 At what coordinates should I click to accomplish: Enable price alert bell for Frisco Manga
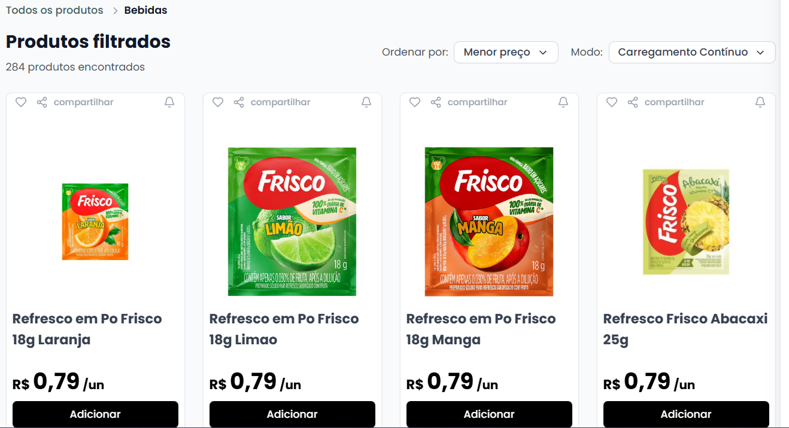click(563, 102)
